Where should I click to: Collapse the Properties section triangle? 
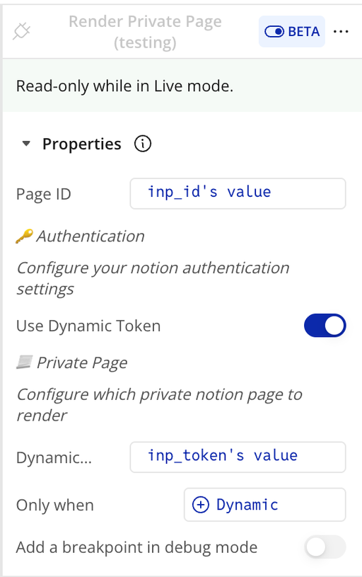(x=26, y=144)
